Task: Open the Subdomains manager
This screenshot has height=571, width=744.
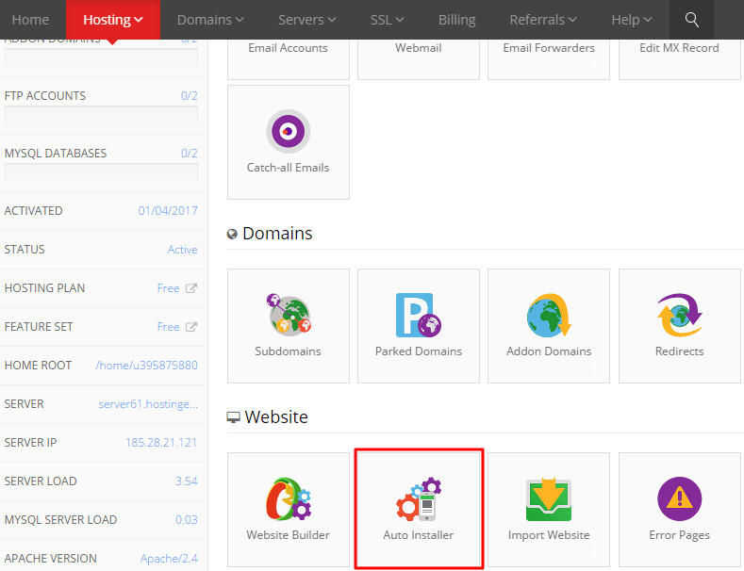Action: point(288,325)
